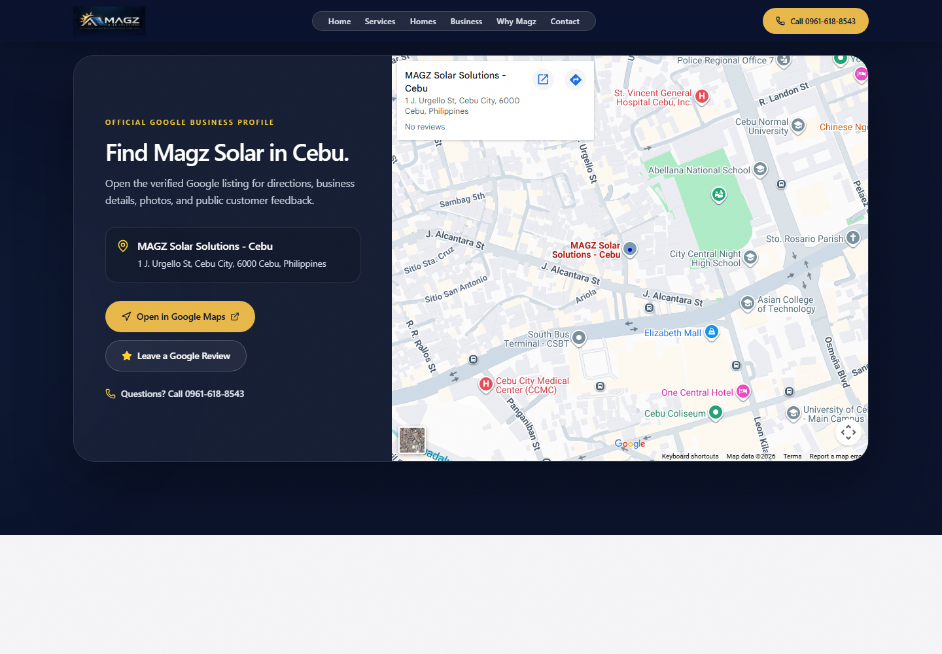The image size is (942, 654).
Task: Click Keyboard shortcuts on the map
Action: 690,456
